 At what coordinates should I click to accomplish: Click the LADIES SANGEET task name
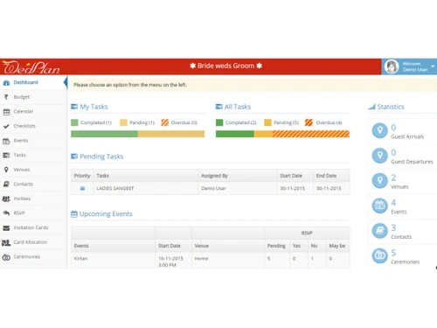pos(115,188)
